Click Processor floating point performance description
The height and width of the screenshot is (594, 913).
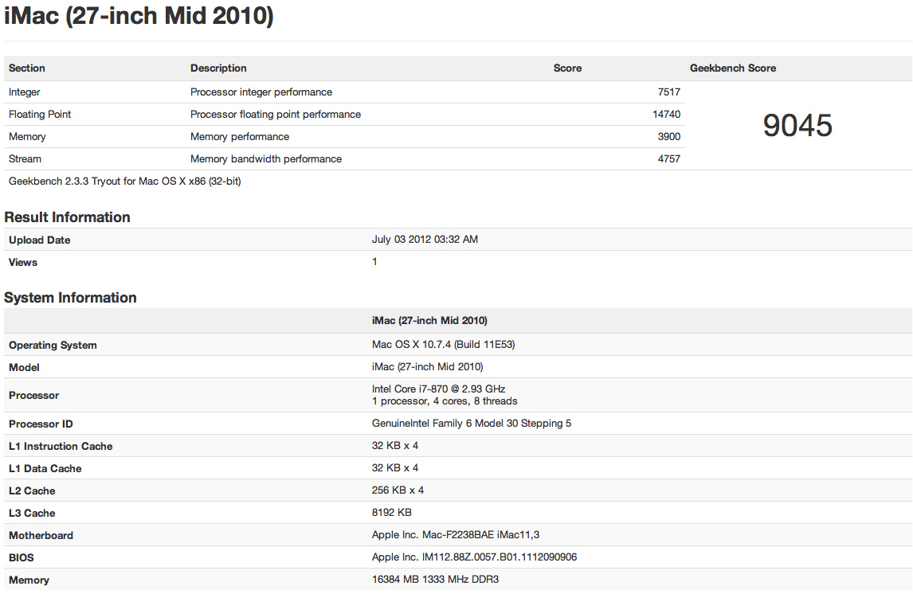click(x=276, y=114)
